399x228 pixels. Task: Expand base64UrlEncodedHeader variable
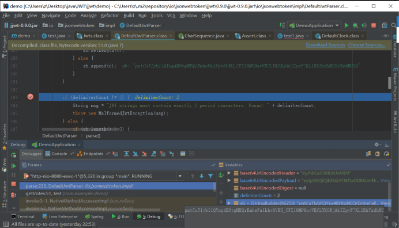(229, 173)
